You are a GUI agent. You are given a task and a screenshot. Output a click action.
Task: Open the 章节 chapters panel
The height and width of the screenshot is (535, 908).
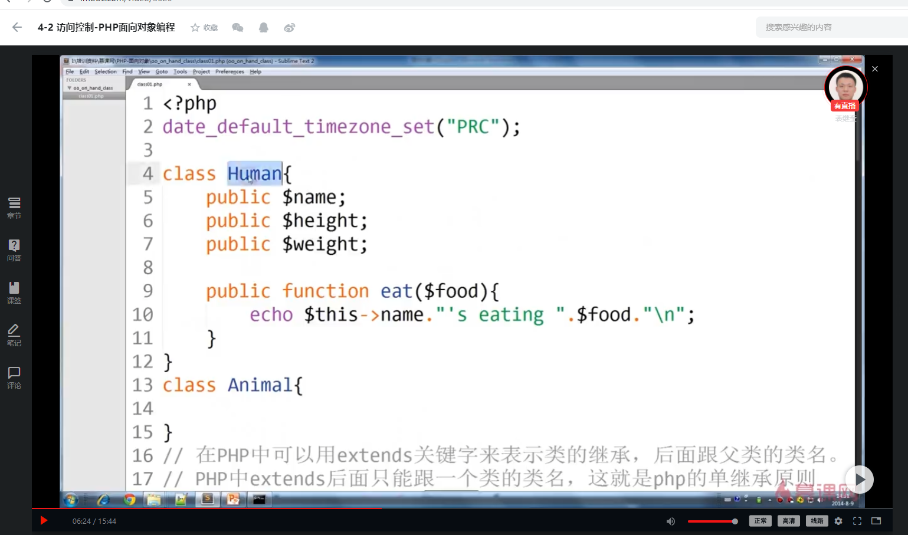pos(14,209)
